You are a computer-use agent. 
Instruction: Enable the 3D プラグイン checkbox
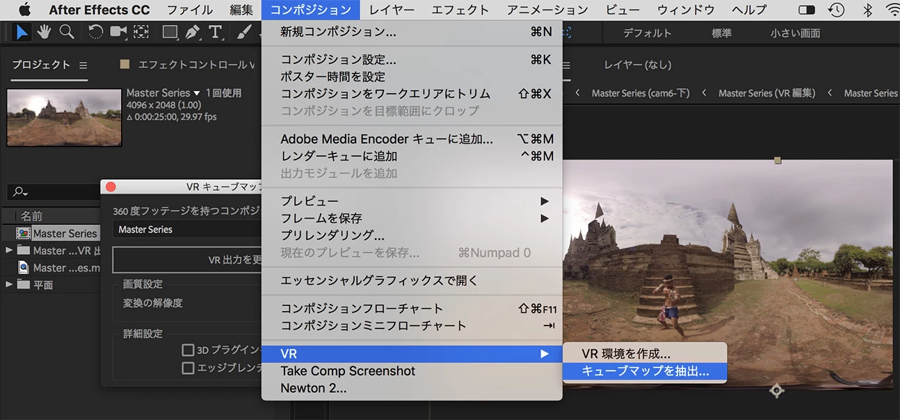point(188,350)
